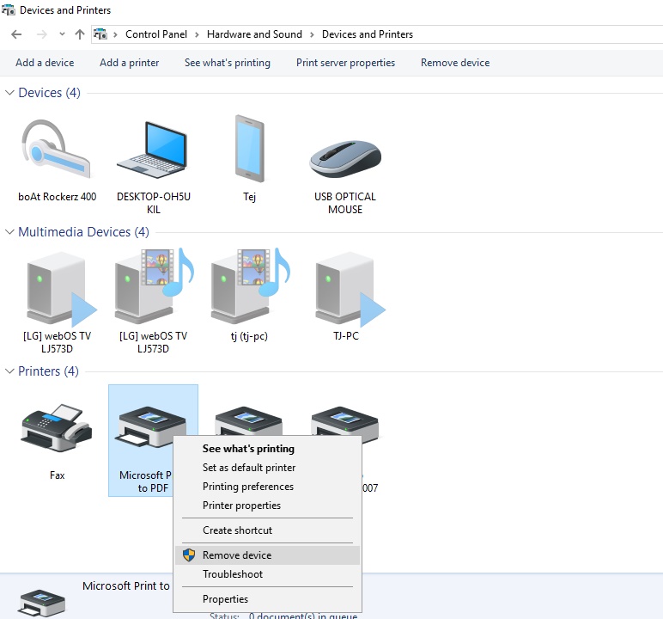
Task: Expand the chevron after Hardware and Sound
Action: [x=312, y=34]
